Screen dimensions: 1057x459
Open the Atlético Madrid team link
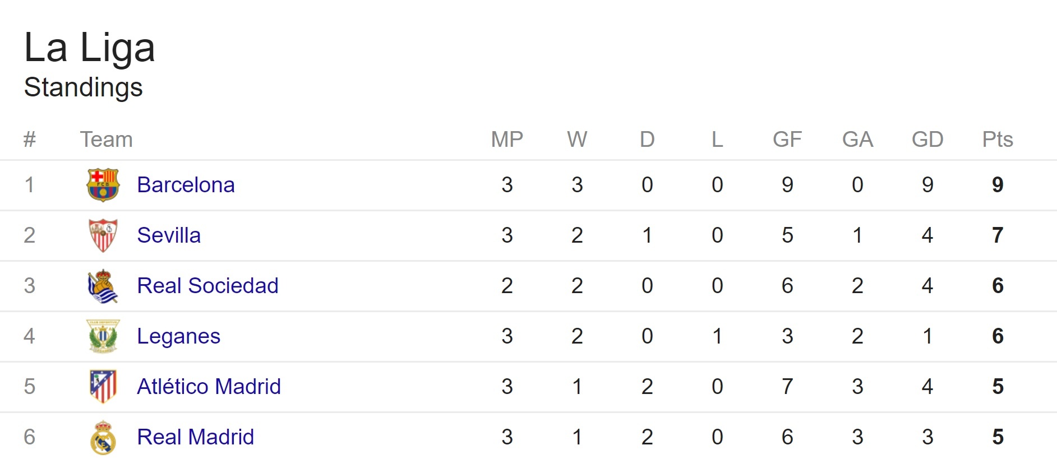coord(209,387)
